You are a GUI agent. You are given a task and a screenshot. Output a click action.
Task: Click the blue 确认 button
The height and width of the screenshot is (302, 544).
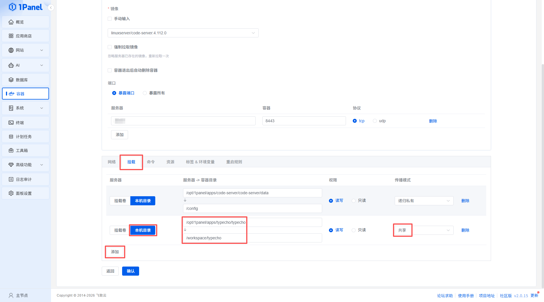130,271
